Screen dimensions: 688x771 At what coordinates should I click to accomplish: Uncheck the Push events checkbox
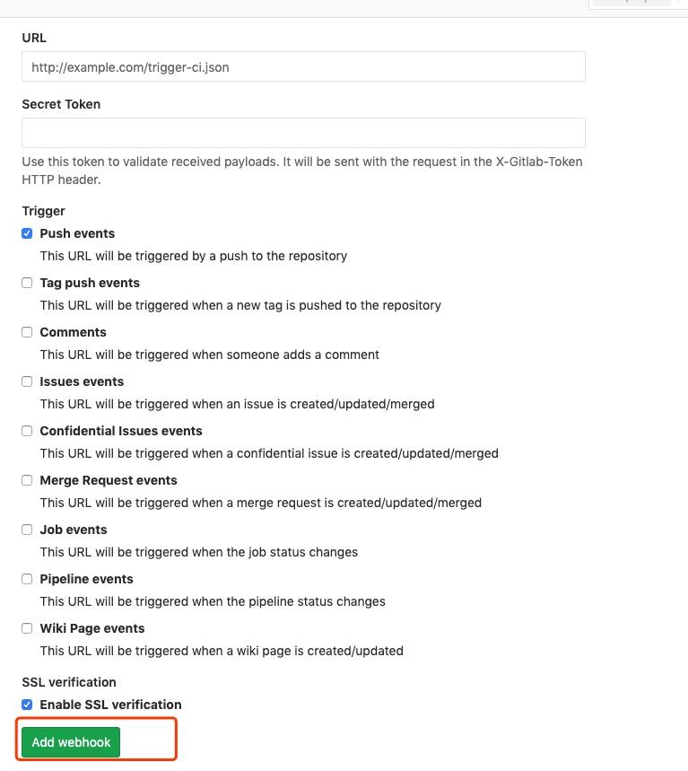[x=27, y=233]
